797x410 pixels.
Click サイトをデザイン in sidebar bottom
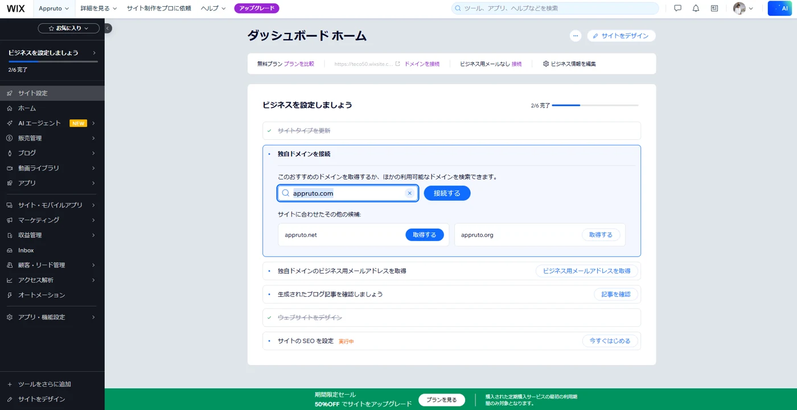click(52, 399)
